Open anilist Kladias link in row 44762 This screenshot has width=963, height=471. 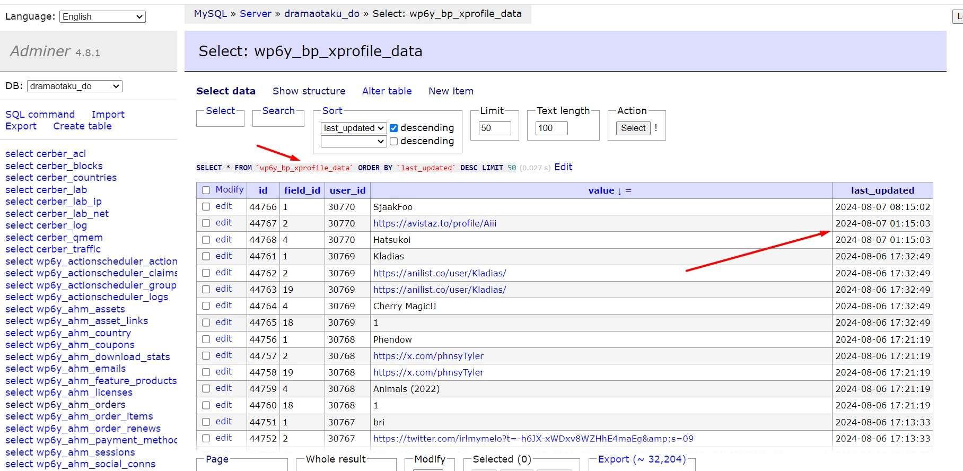(440, 273)
